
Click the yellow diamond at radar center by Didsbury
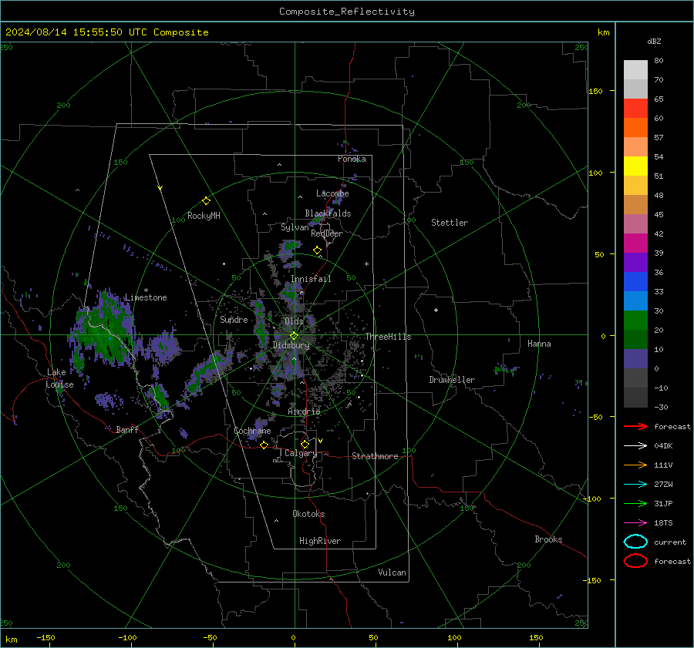[294, 336]
